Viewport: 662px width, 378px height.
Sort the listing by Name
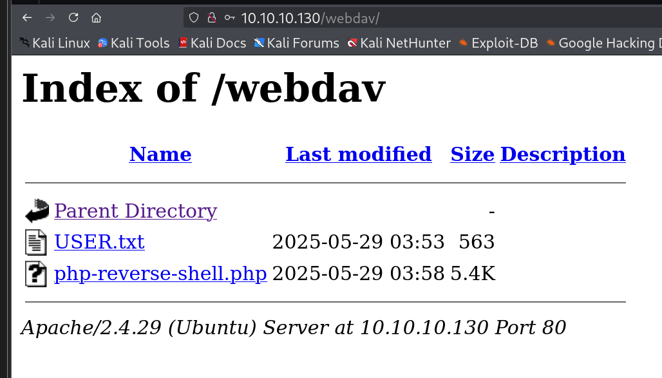tap(160, 155)
